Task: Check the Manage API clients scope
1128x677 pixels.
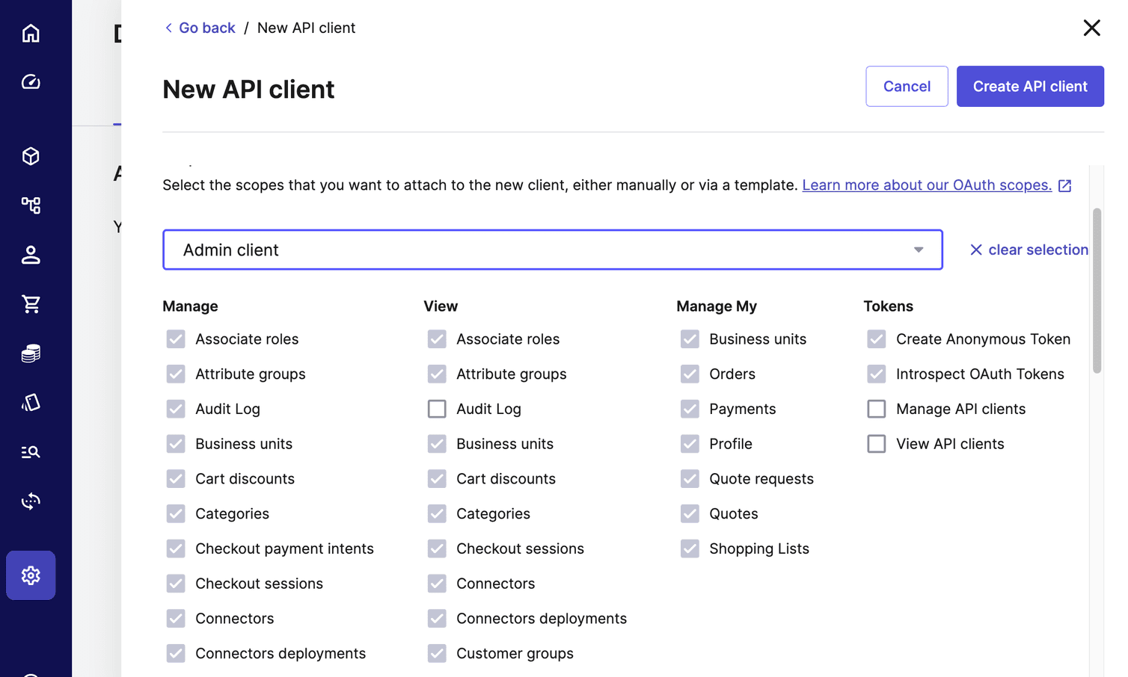Action: tap(876, 409)
